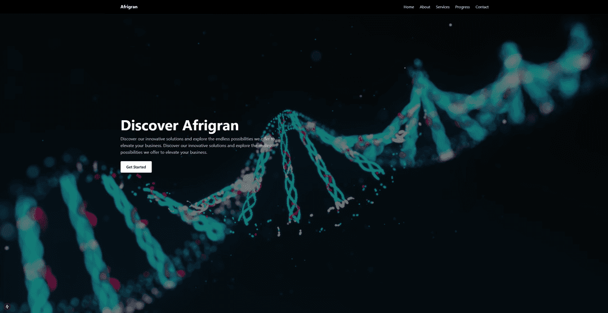Screen dimensions: 608x313
Task: Open the Contact nav link
Action: (482, 7)
